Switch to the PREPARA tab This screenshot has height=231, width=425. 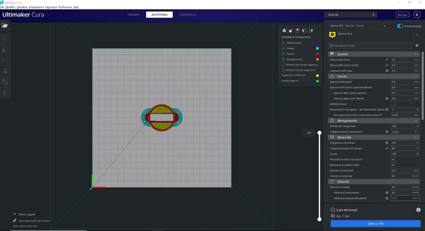[133, 15]
